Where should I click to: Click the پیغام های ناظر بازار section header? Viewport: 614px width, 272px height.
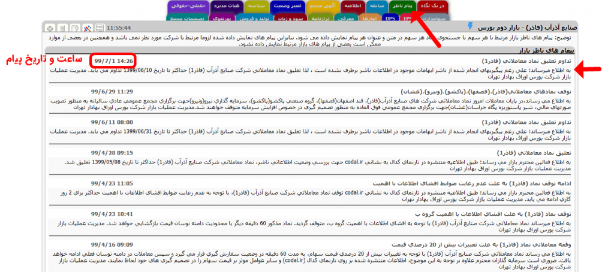[x=547, y=50]
